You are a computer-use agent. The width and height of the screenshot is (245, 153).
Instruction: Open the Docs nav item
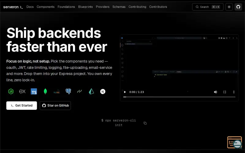pos(30,7)
